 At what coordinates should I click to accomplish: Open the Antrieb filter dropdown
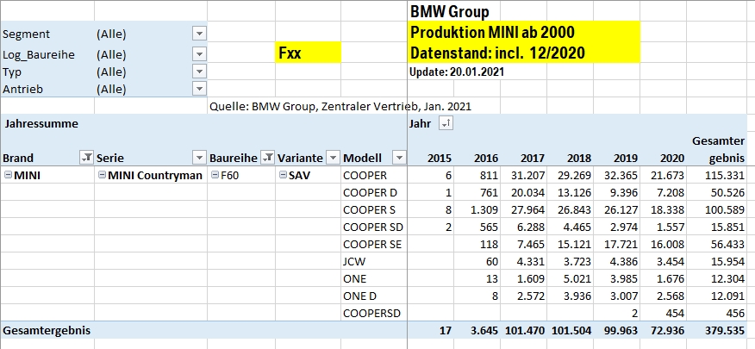[199, 88]
